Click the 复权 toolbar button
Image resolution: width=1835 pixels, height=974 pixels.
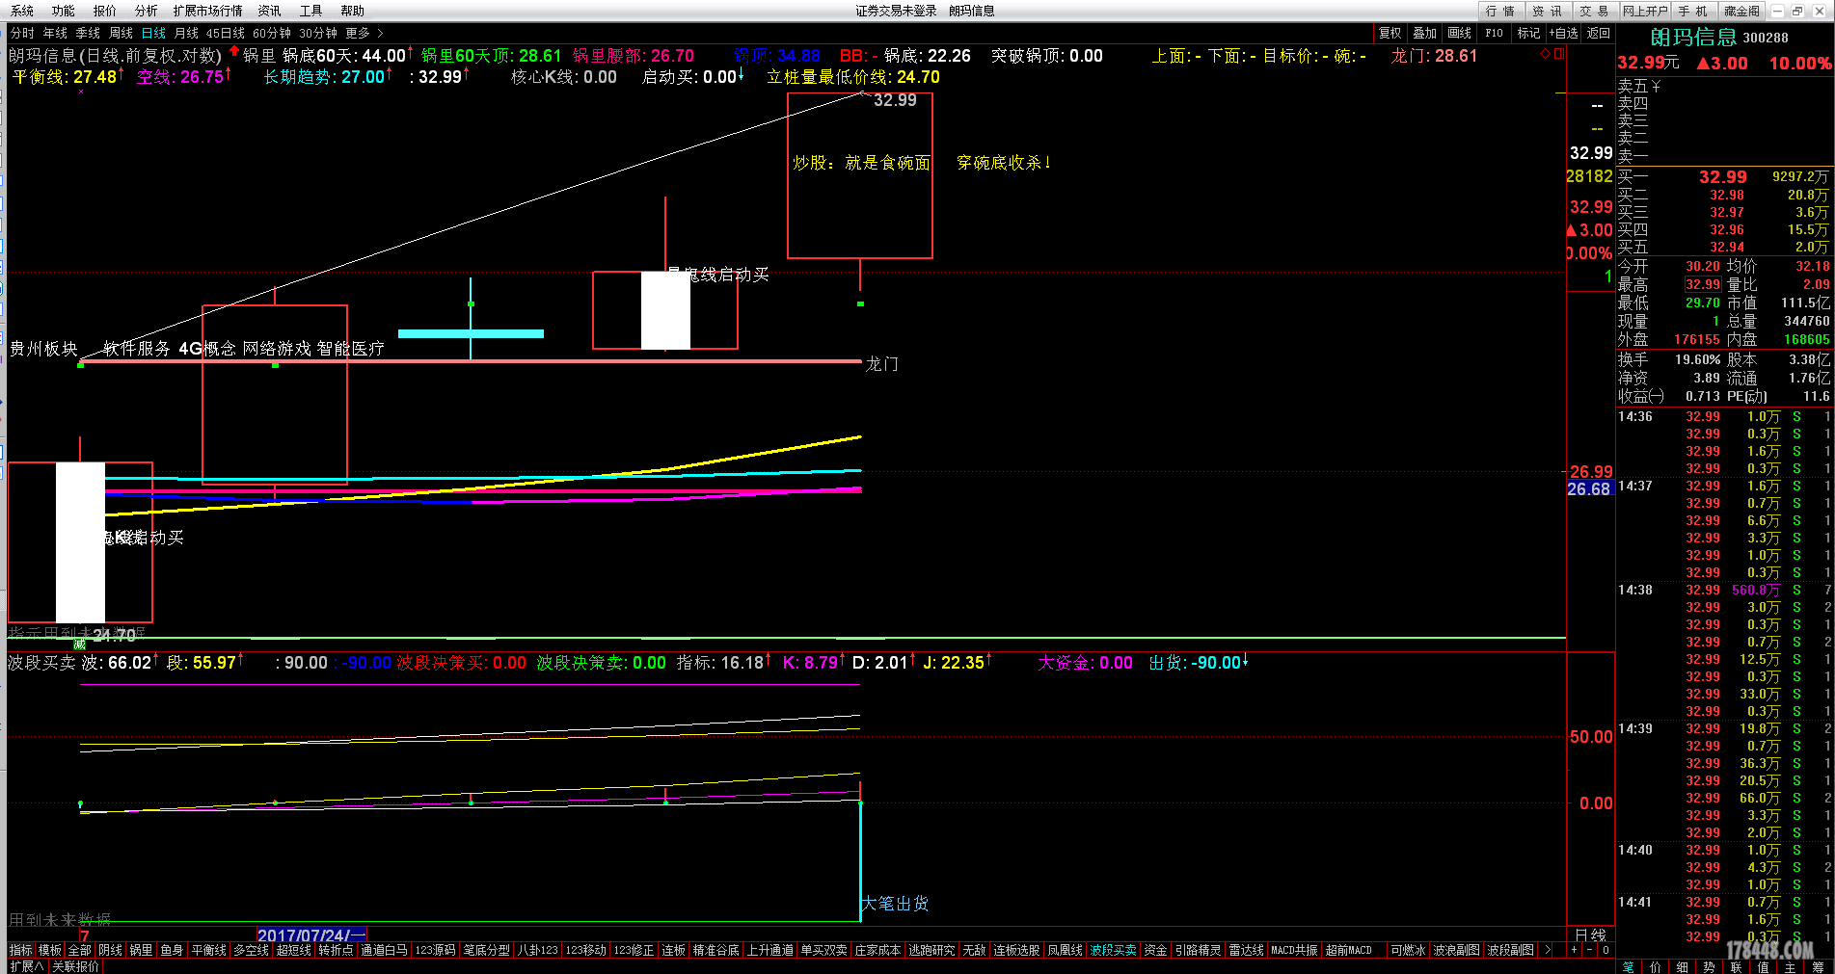click(x=1390, y=33)
